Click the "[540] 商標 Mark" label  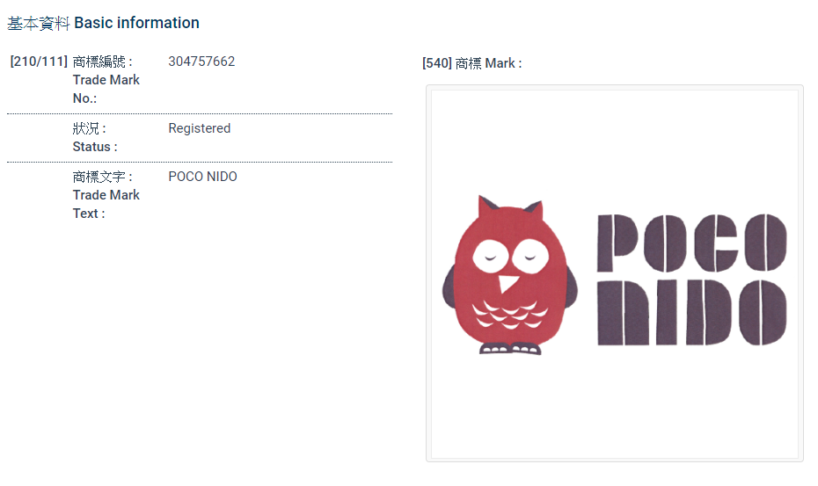(471, 63)
